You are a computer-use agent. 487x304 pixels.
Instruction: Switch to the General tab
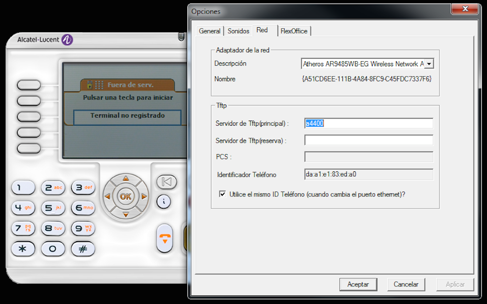click(x=209, y=31)
